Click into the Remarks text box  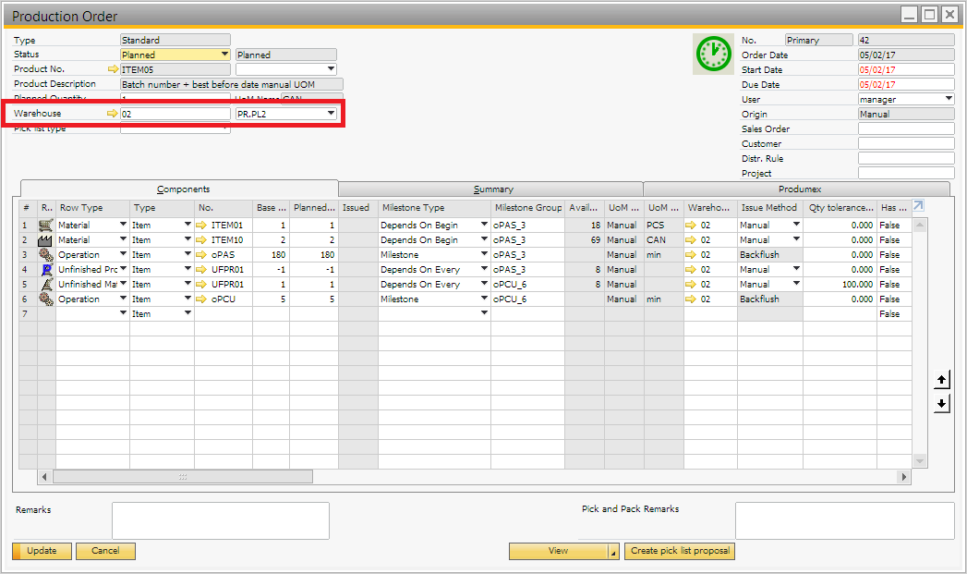tap(220, 520)
